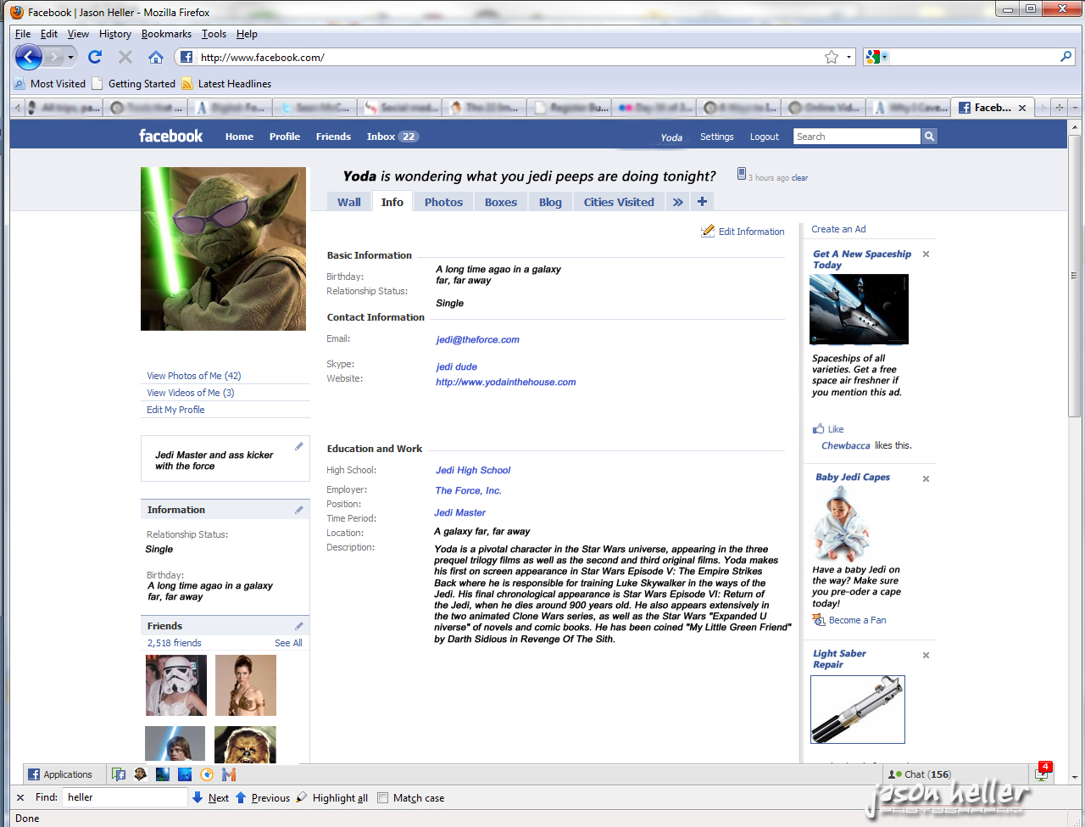
Task: Open the back history dropdown arrow
Action: tap(71, 58)
